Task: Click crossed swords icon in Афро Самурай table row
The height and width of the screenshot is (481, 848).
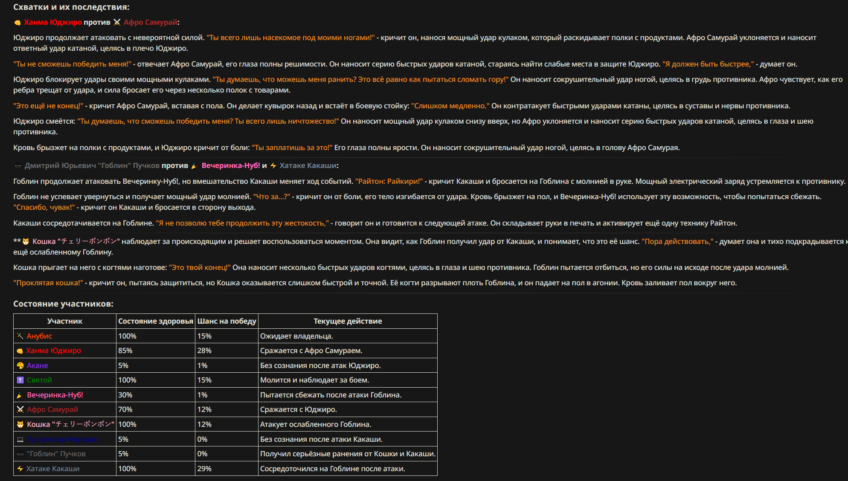Action: click(20, 409)
